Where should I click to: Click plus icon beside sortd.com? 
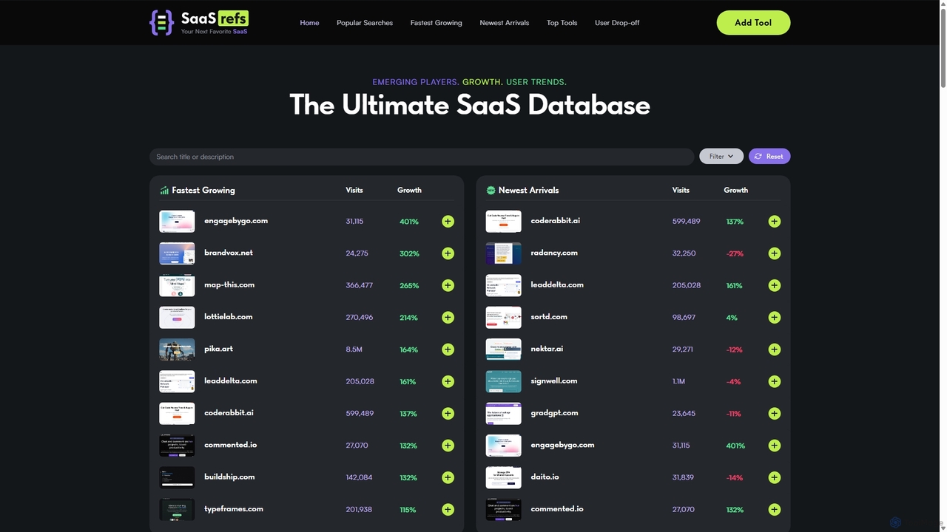(774, 318)
